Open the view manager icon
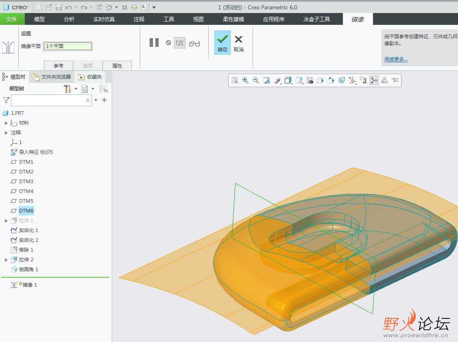This screenshot has width=458, height=342. 299,80
